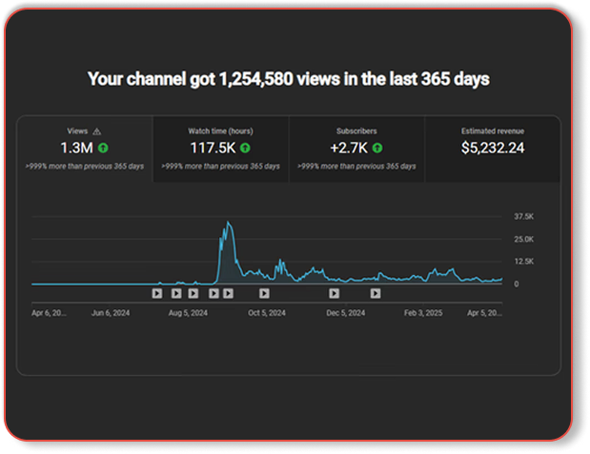Open the first video marker on the timeline
Viewport: 590px width, 454px height.
pyautogui.click(x=157, y=293)
